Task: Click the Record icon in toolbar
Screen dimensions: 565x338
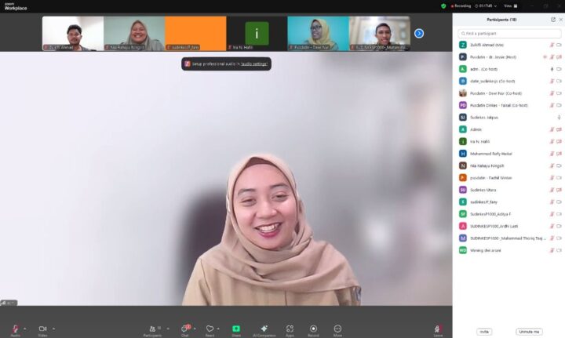Action: tap(313, 329)
